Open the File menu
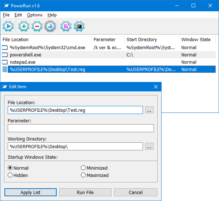Viewport: 219px width, 201px height. coord(6,15)
